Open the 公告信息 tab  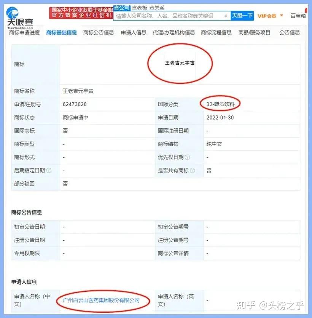(x=290, y=33)
